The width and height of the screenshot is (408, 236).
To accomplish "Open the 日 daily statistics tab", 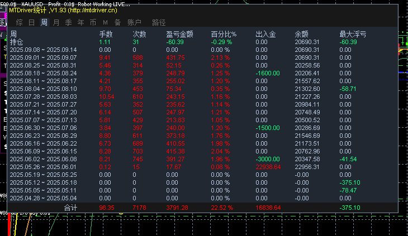I will click(x=31, y=22).
